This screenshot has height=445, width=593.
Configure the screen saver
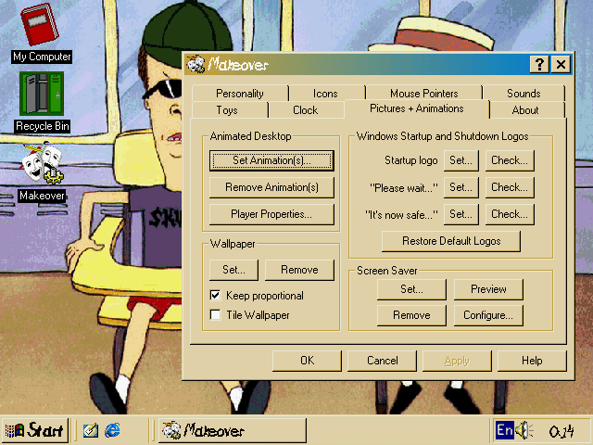tap(488, 315)
